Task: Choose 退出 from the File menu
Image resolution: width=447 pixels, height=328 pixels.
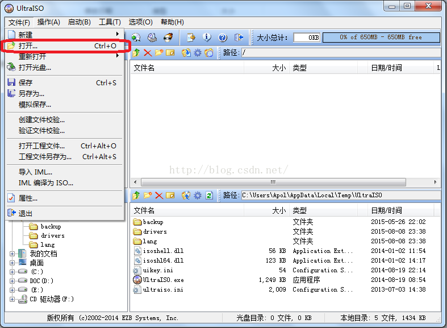Action: pyautogui.click(x=65, y=213)
